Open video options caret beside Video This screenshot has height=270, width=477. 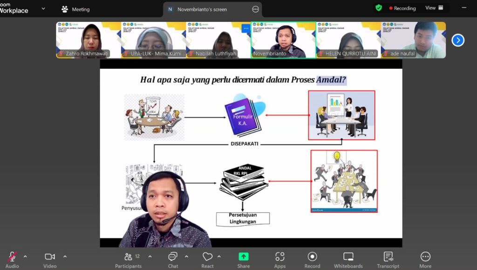[65, 257]
